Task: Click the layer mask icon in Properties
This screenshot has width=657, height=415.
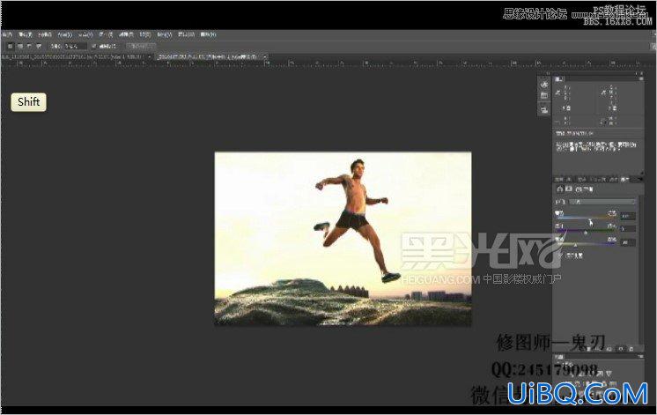Action: click(x=569, y=189)
